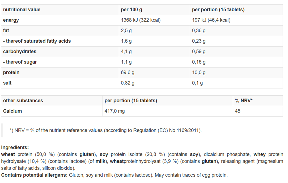Select the 'per 100 g' column header
288x183 pixels.
click(x=154, y=10)
